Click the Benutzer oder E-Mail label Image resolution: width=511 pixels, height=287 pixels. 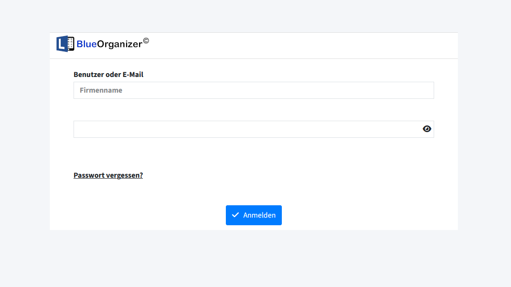pyautogui.click(x=108, y=75)
